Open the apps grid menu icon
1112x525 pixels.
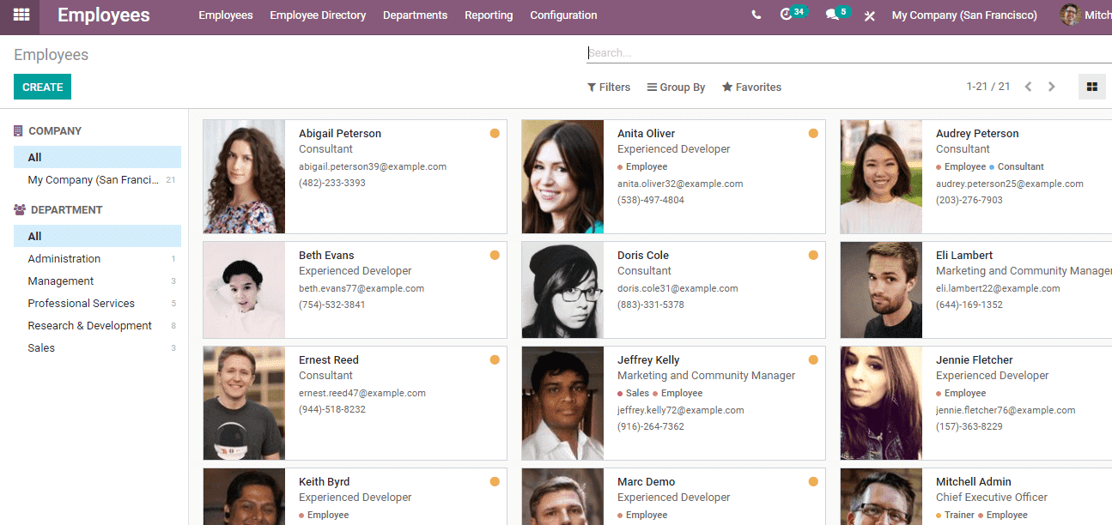(x=21, y=15)
